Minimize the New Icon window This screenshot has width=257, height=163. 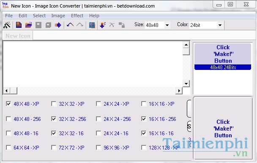[219, 5]
